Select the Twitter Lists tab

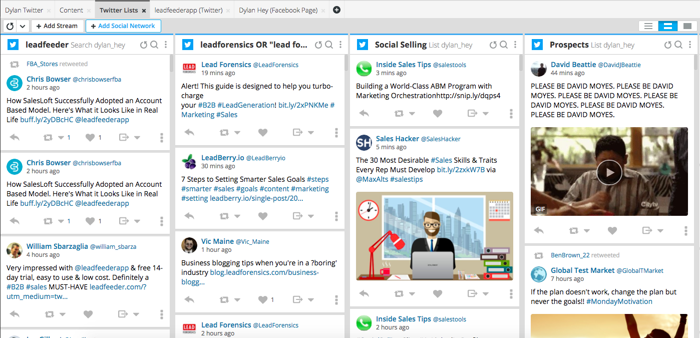click(119, 10)
